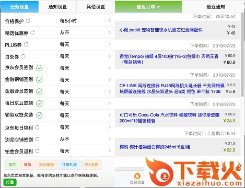Viewport: 245px width, 188px height.
Task: Click the 活动推荐 button
Action: (46, 164)
